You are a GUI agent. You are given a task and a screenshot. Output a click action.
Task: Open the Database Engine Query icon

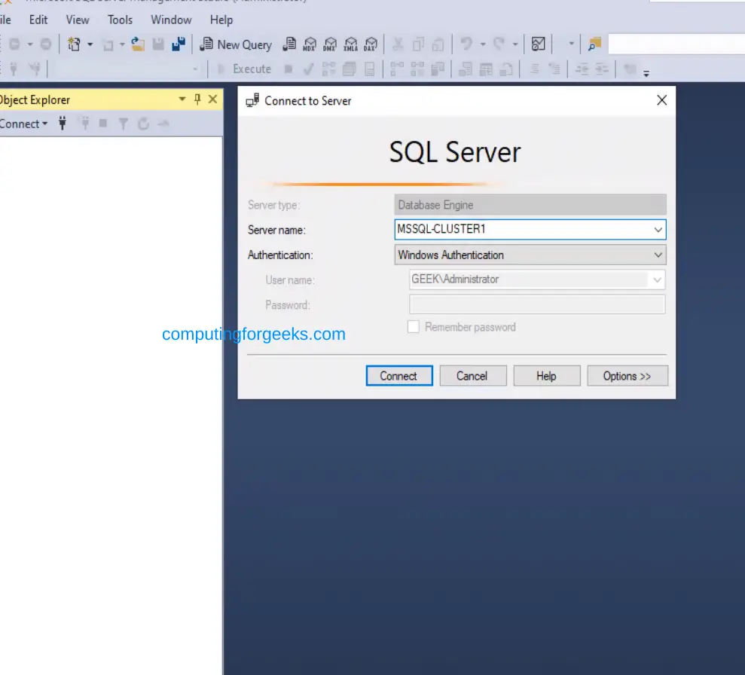pyautogui.click(x=289, y=44)
